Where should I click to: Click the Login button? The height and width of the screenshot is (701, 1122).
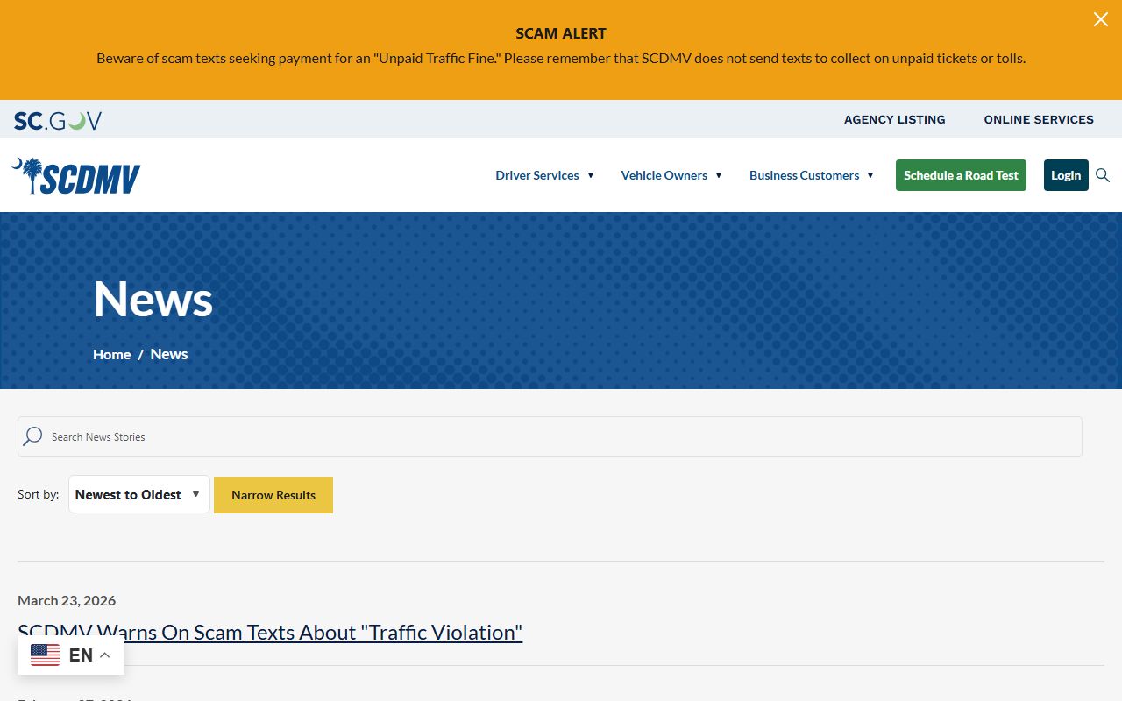[x=1066, y=175]
